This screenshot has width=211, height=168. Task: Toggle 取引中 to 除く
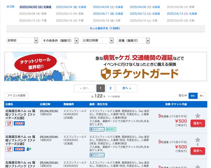coord(202,96)
